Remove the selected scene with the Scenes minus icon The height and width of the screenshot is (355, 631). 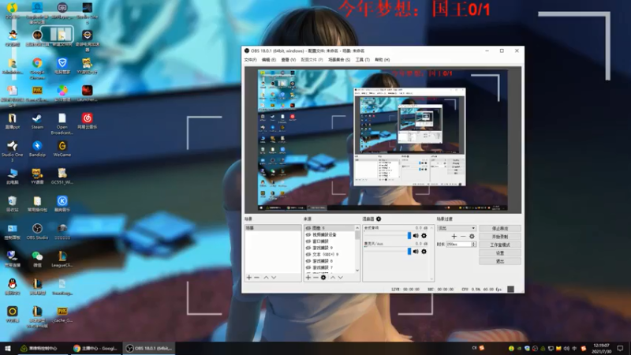pos(257,278)
